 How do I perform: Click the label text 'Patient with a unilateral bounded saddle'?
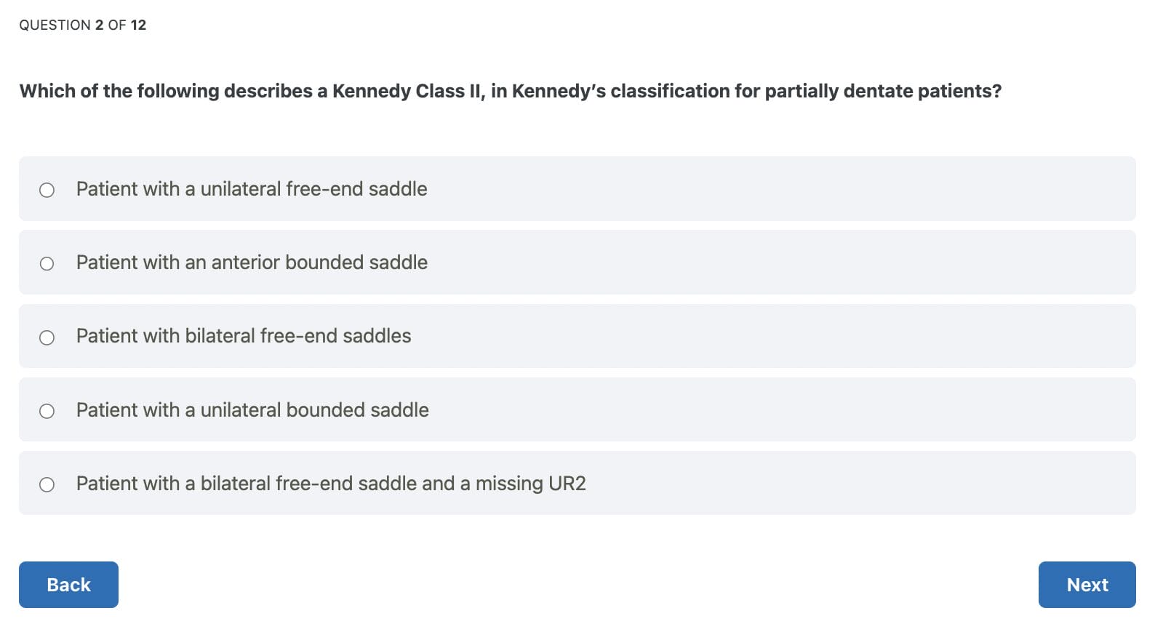point(252,410)
